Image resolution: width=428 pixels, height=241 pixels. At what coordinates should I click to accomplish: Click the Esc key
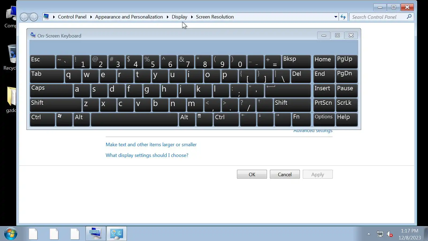pyautogui.click(x=43, y=62)
